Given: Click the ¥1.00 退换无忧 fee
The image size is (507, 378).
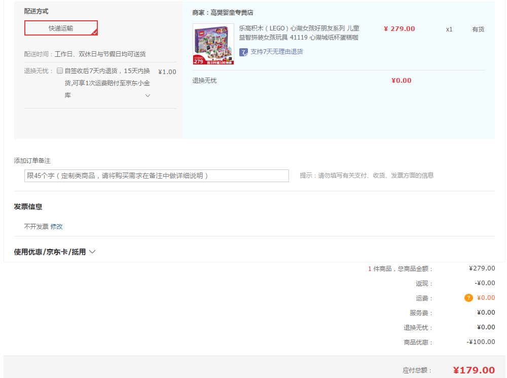Looking at the screenshot, I should coord(167,72).
